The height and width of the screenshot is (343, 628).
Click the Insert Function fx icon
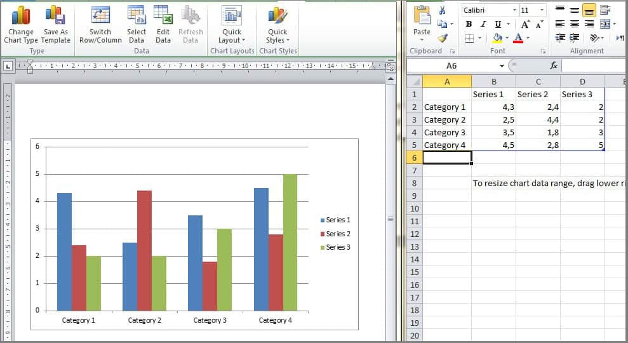point(554,65)
